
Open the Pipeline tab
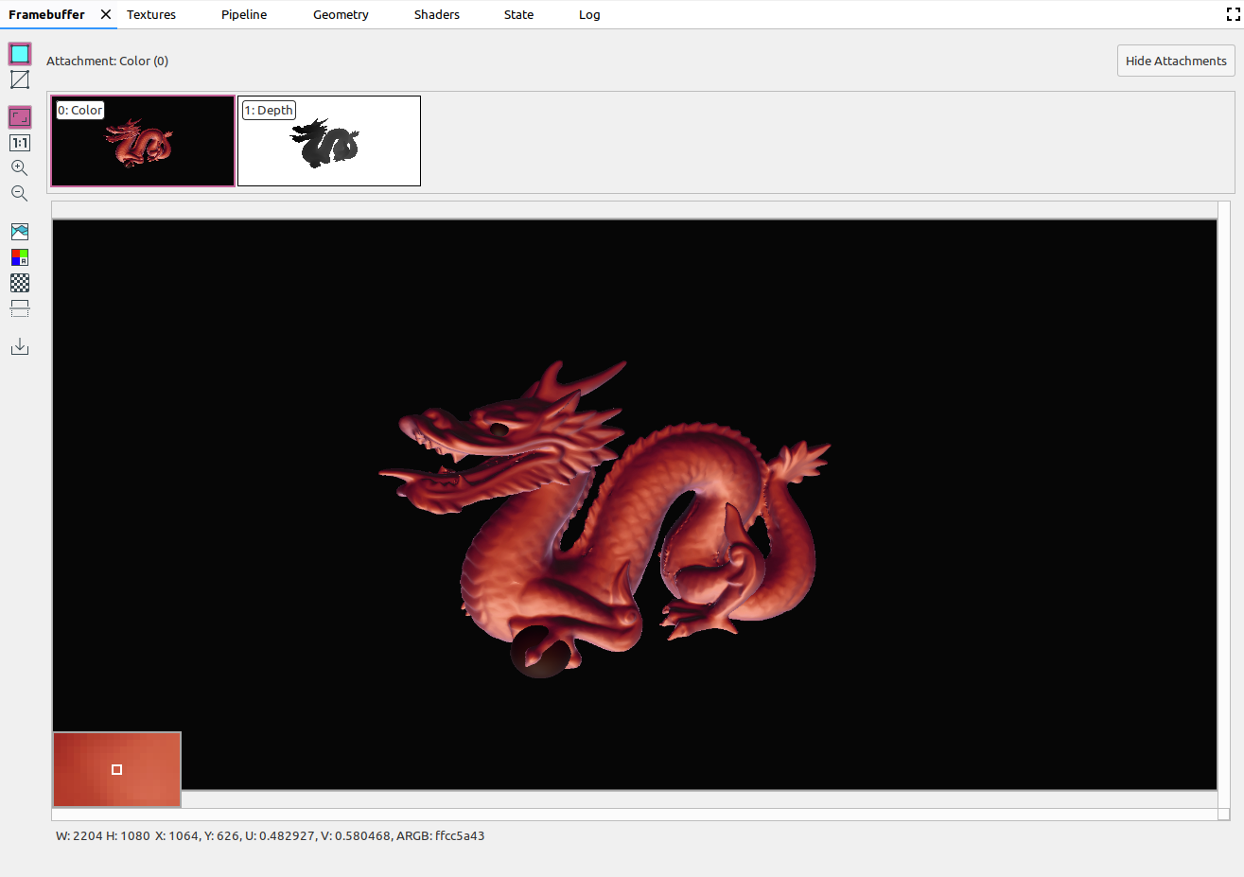click(244, 14)
